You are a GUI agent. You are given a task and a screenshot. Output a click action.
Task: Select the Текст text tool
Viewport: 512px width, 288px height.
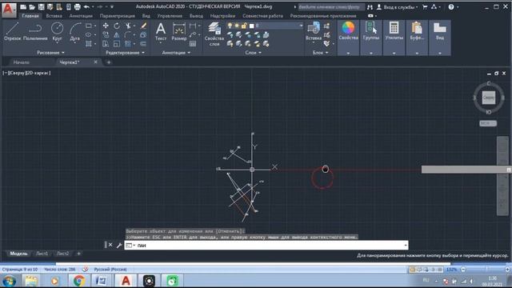(x=160, y=32)
